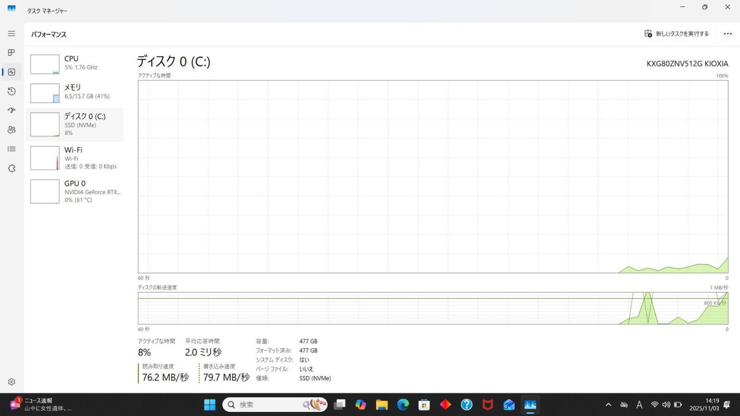This screenshot has height=416, width=740.
Task: Select GPU 0 NVIDIA GeForce item
Action: click(x=74, y=191)
